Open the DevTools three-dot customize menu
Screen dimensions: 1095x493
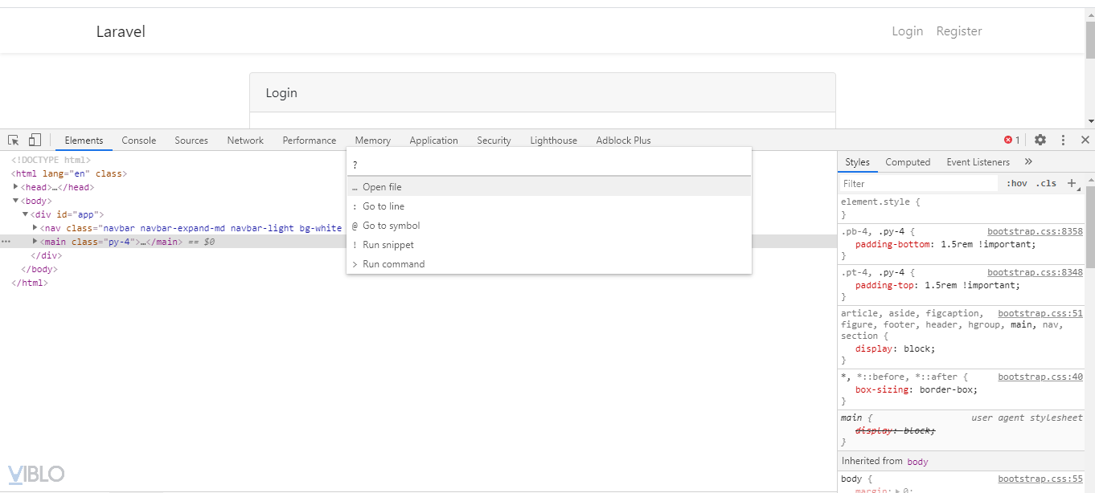[1063, 140]
